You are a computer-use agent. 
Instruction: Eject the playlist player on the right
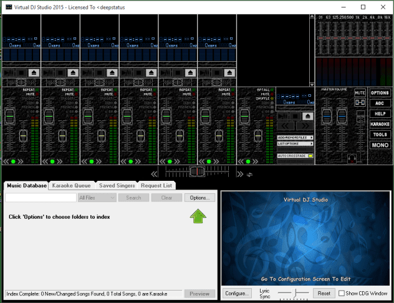click(x=307, y=116)
